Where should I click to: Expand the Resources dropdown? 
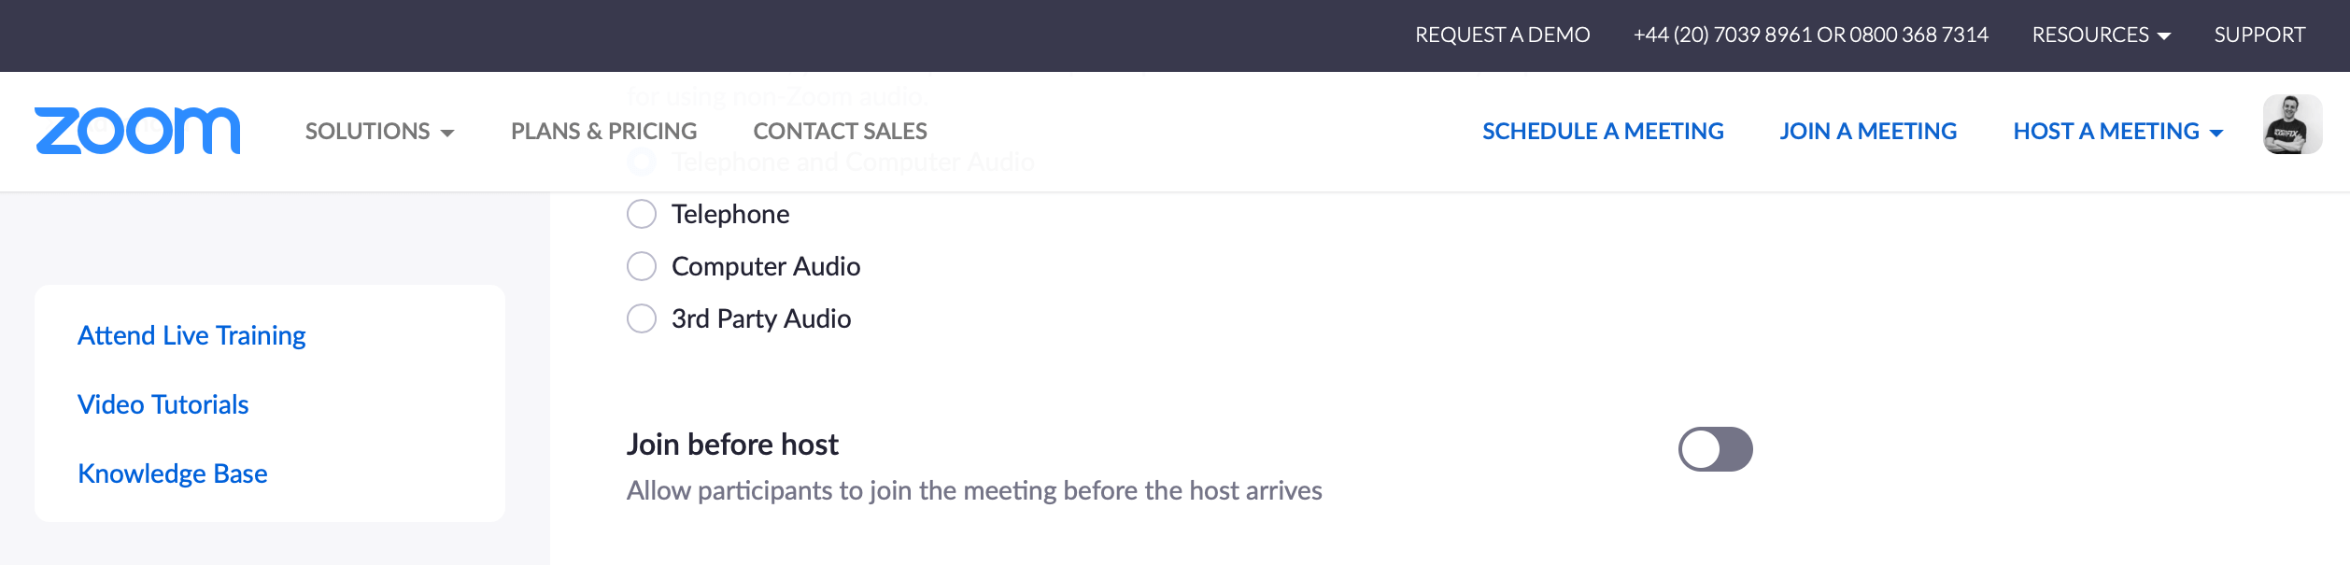click(x=2101, y=35)
